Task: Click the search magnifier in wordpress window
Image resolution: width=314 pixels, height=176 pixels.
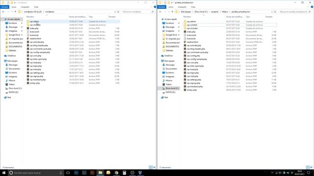Action: 153,12
